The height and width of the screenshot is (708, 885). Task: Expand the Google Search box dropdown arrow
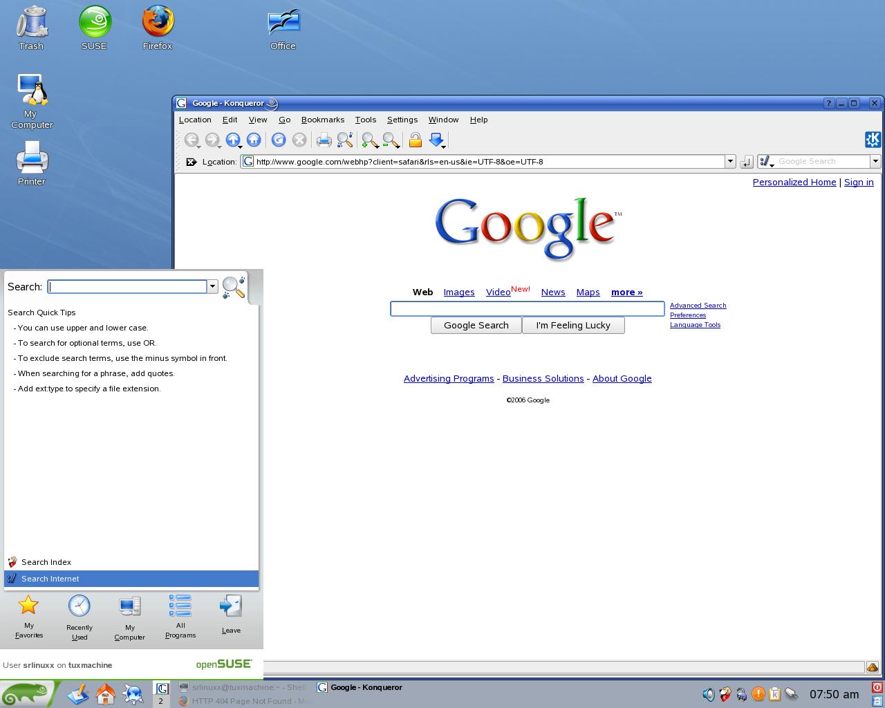875,162
